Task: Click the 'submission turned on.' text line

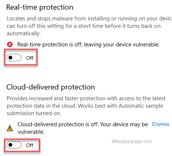Action: click(x=34, y=113)
